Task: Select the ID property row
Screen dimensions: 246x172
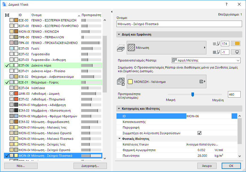Action: (x=177, y=116)
